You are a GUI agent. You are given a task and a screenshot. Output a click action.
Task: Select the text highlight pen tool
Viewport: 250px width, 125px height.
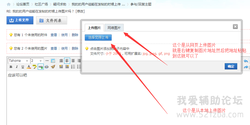[35, 67]
